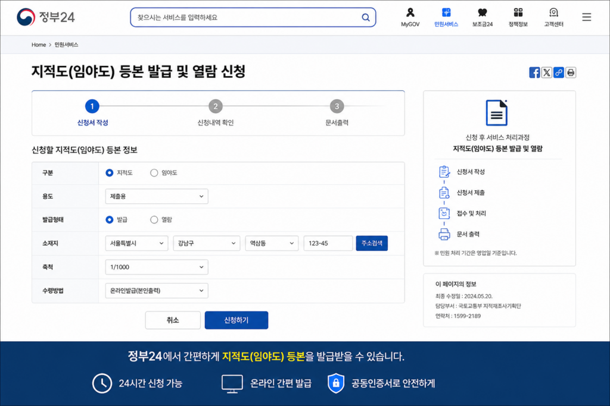Click 접수 및 처리 process icon
Viewport: 610px width, 406px height.
coord(444,213)
